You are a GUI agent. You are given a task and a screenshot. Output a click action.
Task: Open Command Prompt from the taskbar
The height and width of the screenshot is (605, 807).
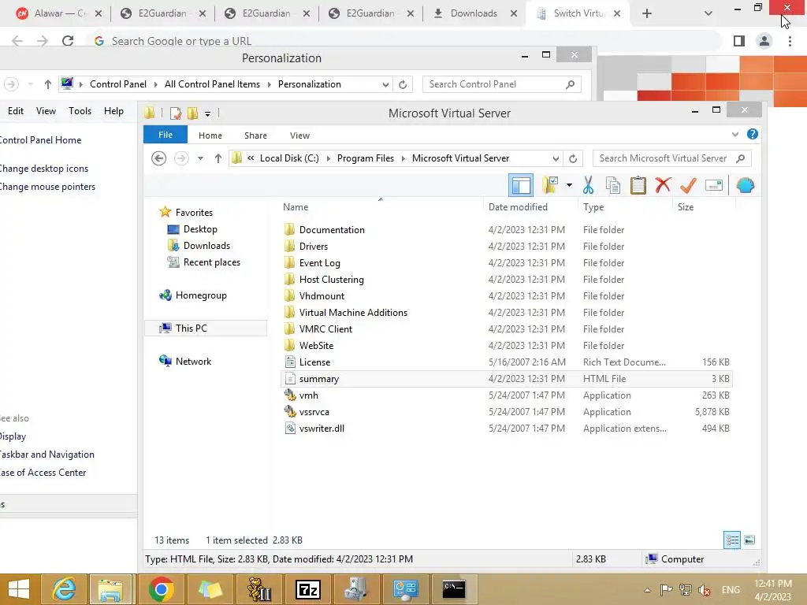(453, 589)
